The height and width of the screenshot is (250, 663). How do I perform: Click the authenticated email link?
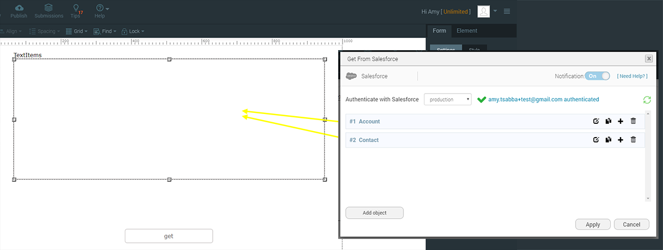pyautogui.click(x=544, y=100)
